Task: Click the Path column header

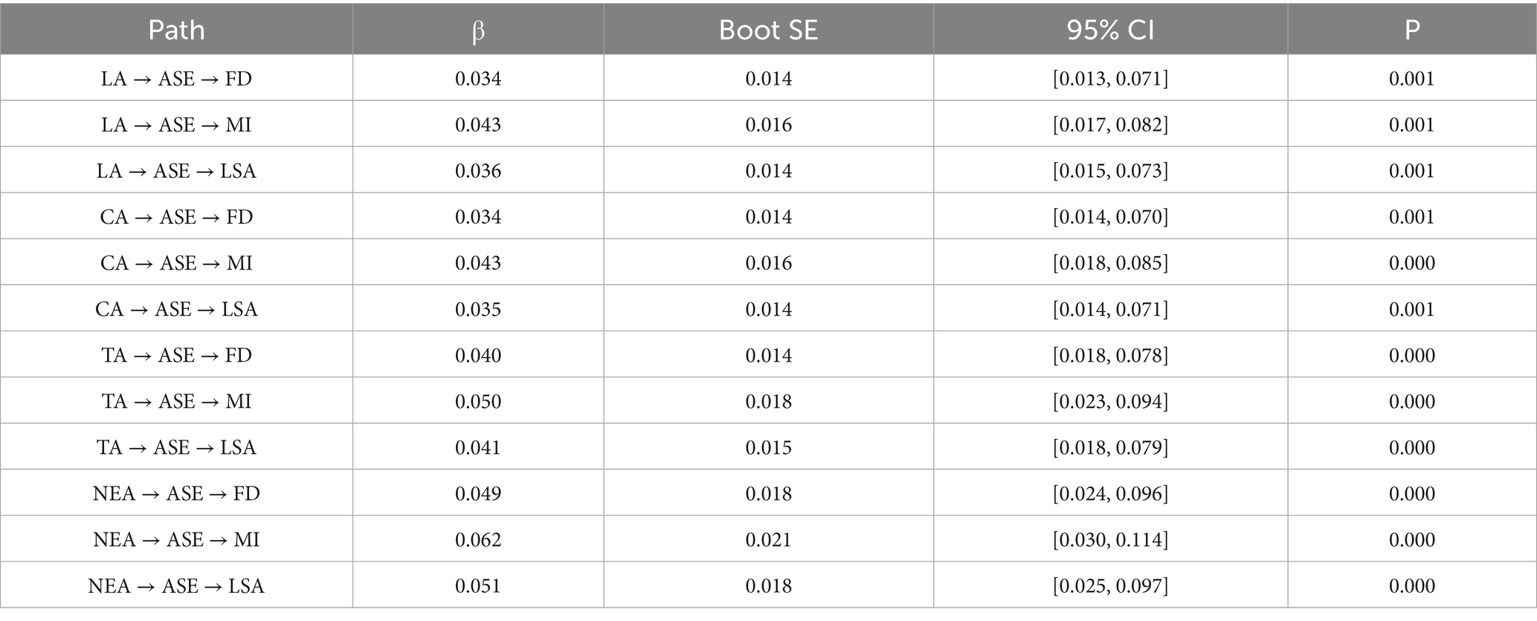Action: (176, 30)
